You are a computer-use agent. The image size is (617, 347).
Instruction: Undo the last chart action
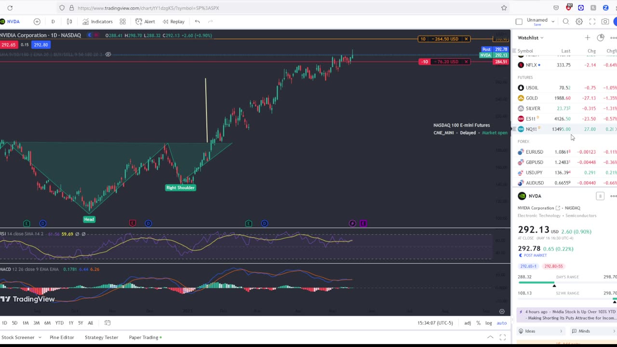click(197, 22)
